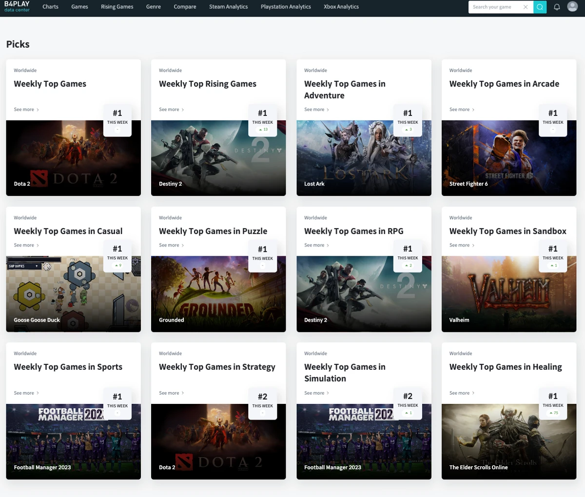Image resolution: width=585 pixels, height=497 pixels.
Task: Open the Charts menu
Action: [x=50, y=7]
